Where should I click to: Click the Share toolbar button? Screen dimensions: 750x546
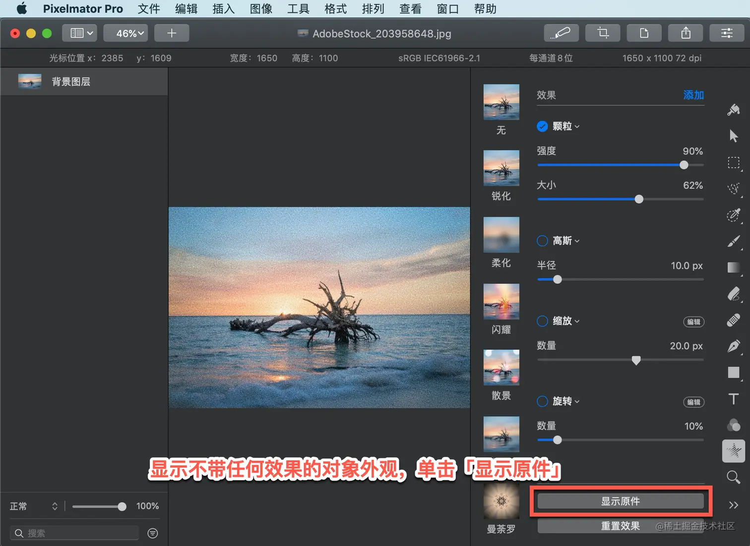click(x=686, y=33)
